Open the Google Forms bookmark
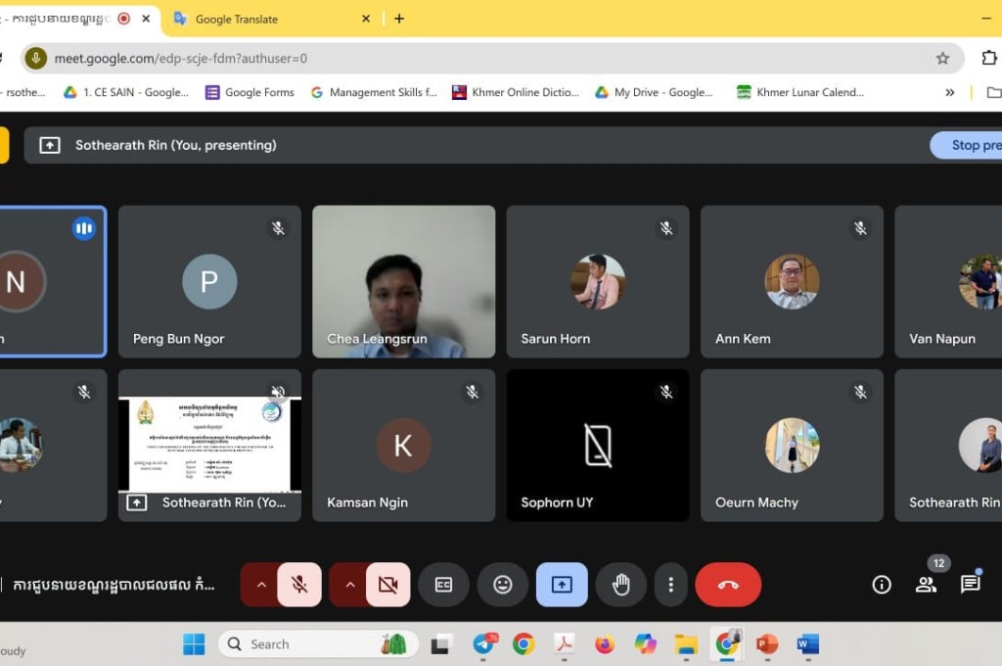Screen dimensions: 1002x666 [x=250, y=92]
